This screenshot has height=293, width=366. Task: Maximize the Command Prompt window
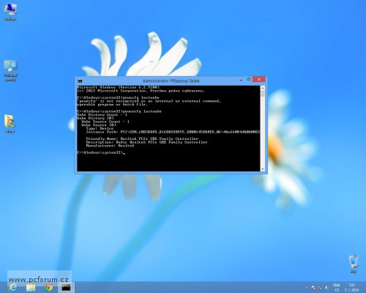[x=249, y=80]
